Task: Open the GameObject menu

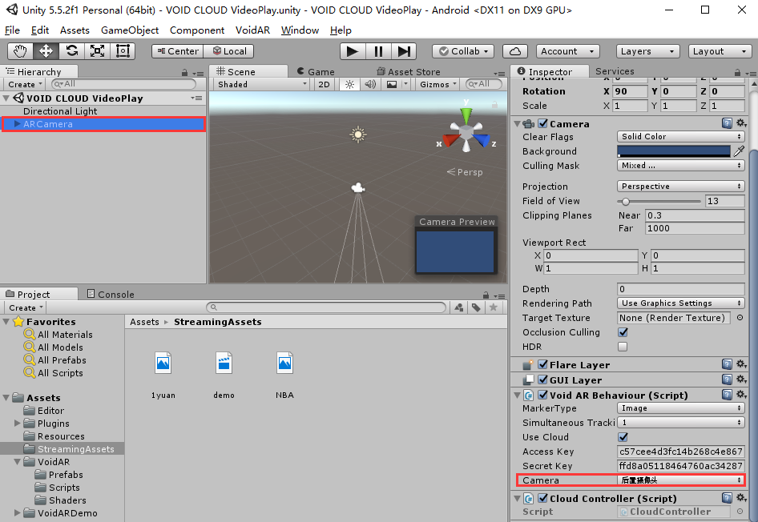Action: pyautogui.click(x=130, y=30)
